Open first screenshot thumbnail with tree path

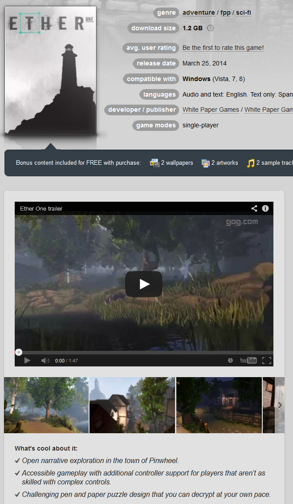pos(46,405)
